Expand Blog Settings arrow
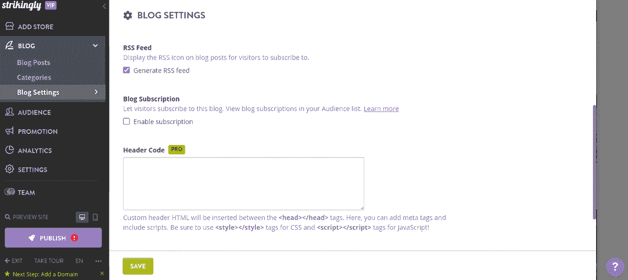Viewport: 628px width, 280px height. (96, 92)
